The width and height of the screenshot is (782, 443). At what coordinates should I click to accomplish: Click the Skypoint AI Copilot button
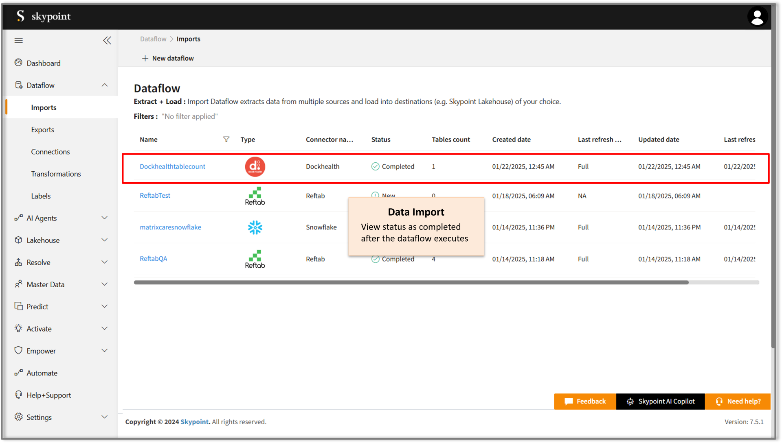pos(660,401)
